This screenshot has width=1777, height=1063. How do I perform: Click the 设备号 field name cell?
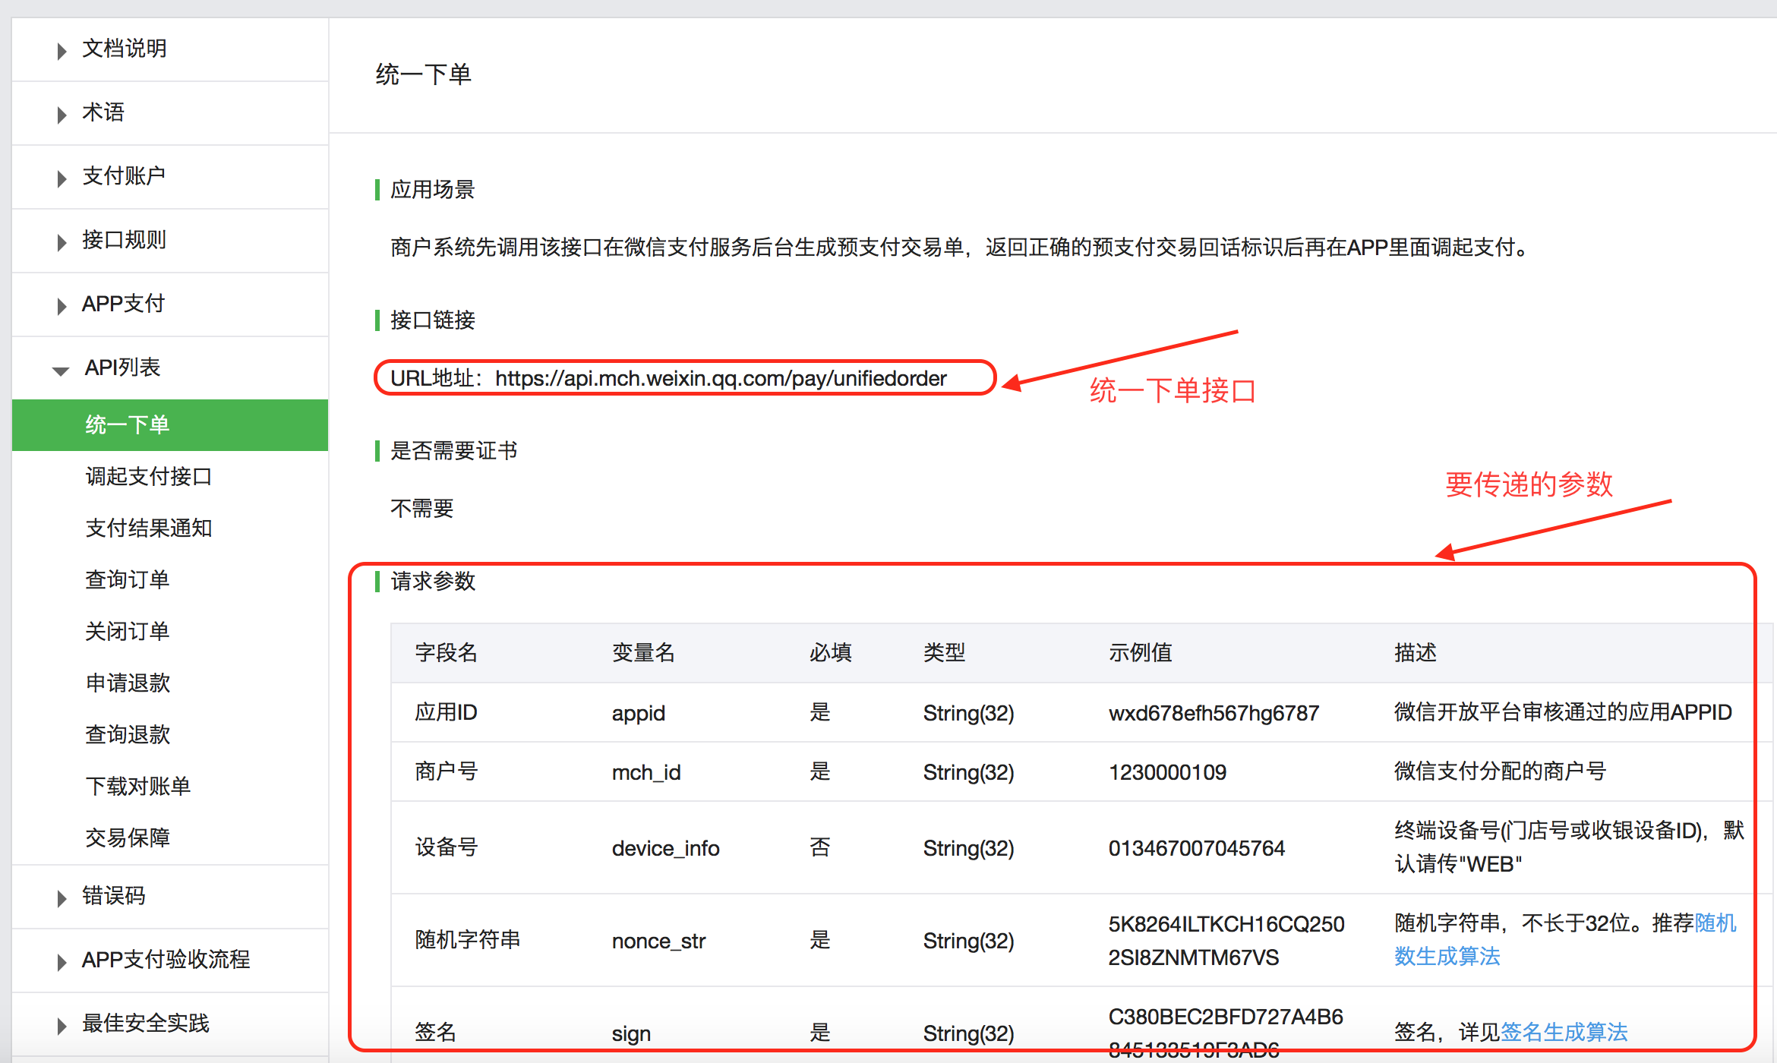point(447,847)
